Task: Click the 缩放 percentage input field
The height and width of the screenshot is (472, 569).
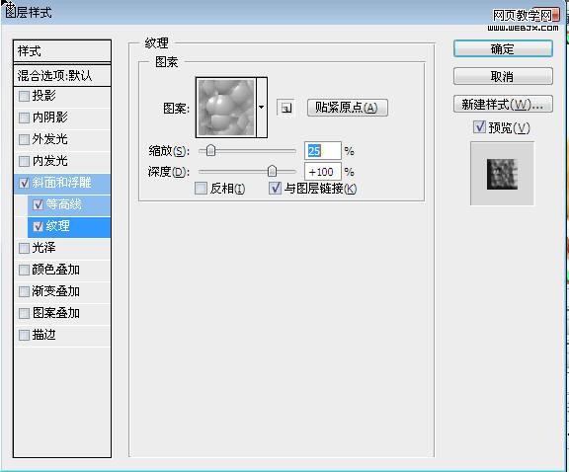Action: [323, 150]
